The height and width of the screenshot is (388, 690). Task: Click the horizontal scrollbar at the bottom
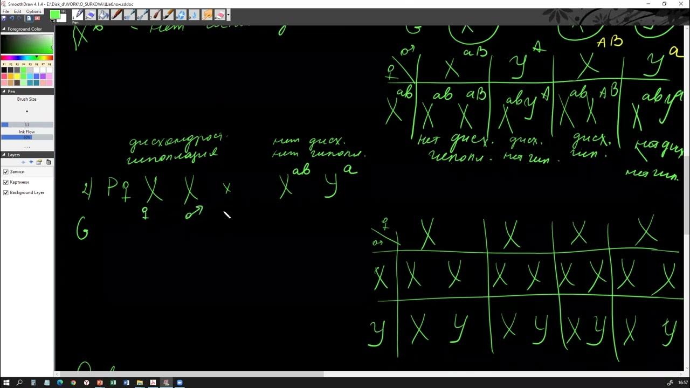tap(192, 374)
